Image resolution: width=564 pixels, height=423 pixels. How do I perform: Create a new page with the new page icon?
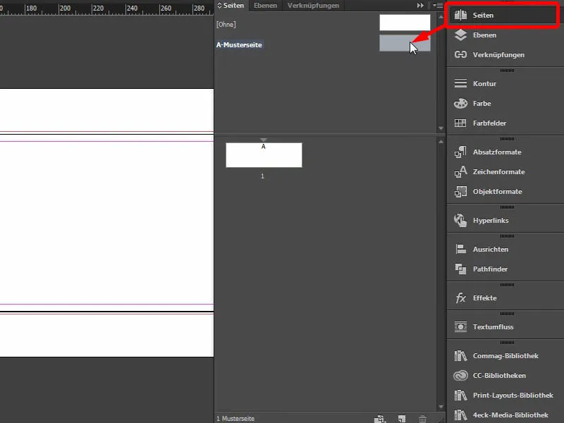pos(402,419)
